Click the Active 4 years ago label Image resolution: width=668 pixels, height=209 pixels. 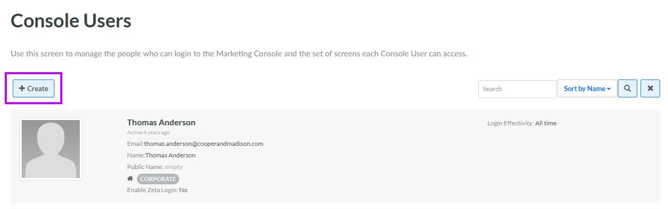pos(149,133)
